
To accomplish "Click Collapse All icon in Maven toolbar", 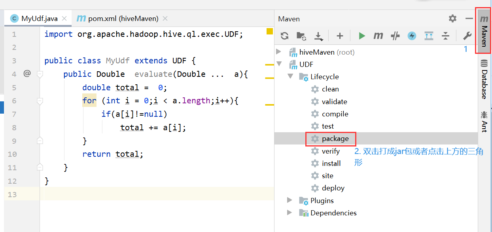I will click(x=446, y=36).
